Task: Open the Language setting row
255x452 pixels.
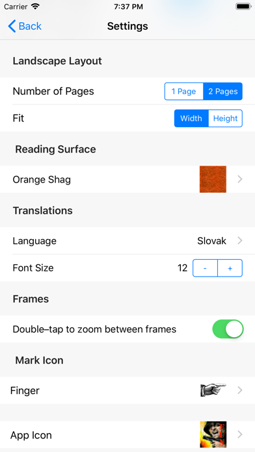Action: click(127, 241)
